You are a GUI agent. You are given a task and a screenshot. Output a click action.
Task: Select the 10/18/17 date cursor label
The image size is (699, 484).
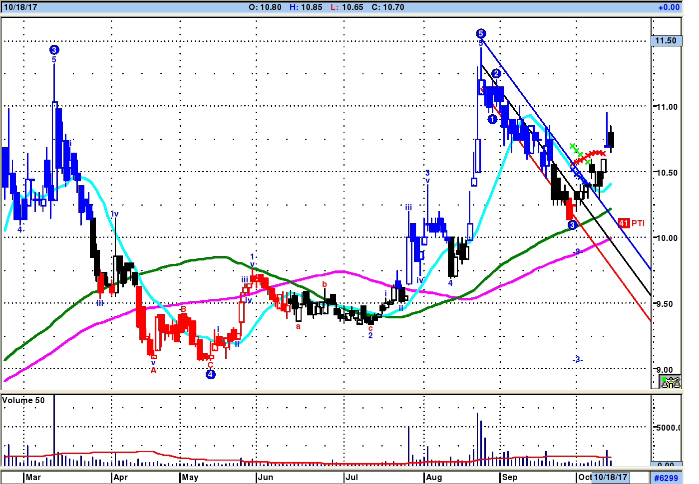[610, 477]
